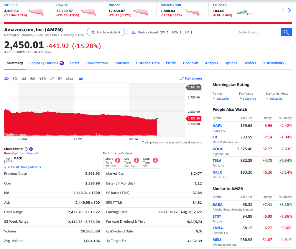Click the blue search magnifier button

286,32
